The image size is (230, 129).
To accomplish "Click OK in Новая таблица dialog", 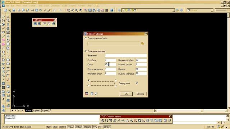I will (126, 94).
